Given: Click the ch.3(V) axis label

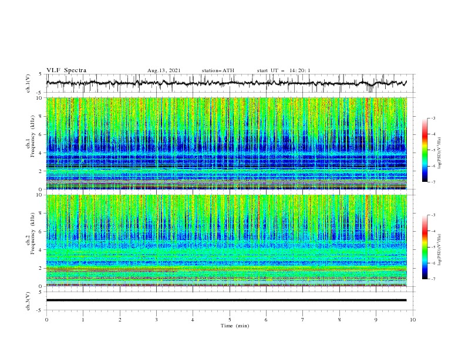Looking at the screenshot, I should (x=28, y=301).
